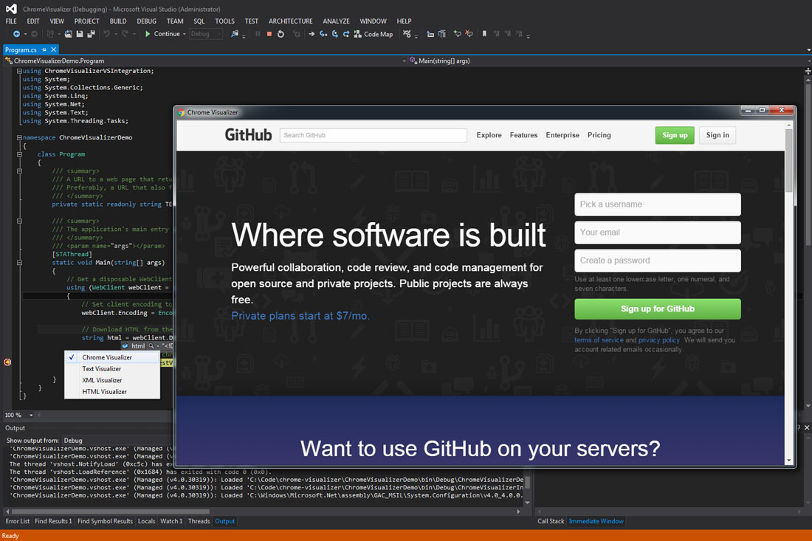Switch to the Call Stack tab
The height and width of the screenshot is (541, 812).
551,521
